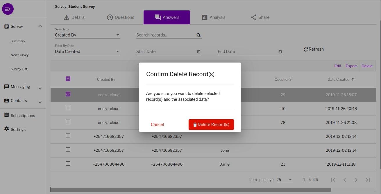This screenshot has height=194, width=381.
Task: Focus the Start Date input field
Action: (166, 52)
